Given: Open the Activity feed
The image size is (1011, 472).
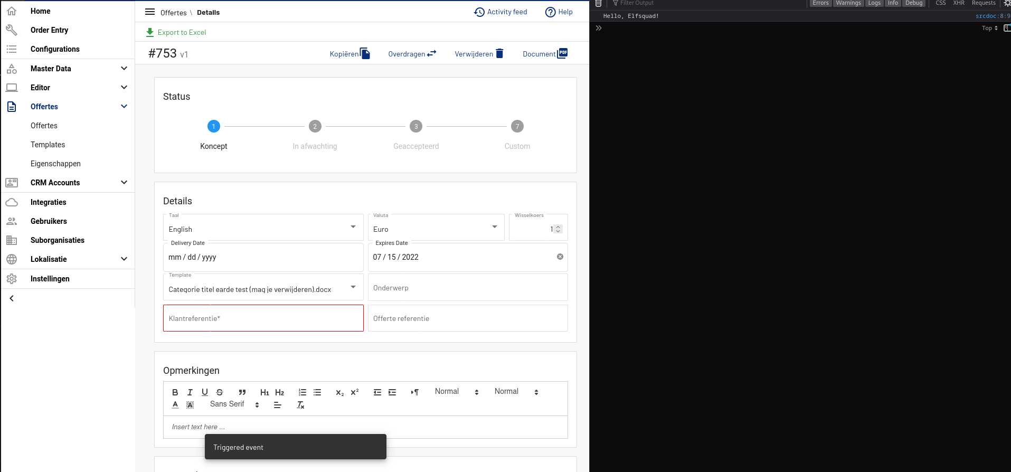Looking at the screenshot, I should (x=500, y=12).
